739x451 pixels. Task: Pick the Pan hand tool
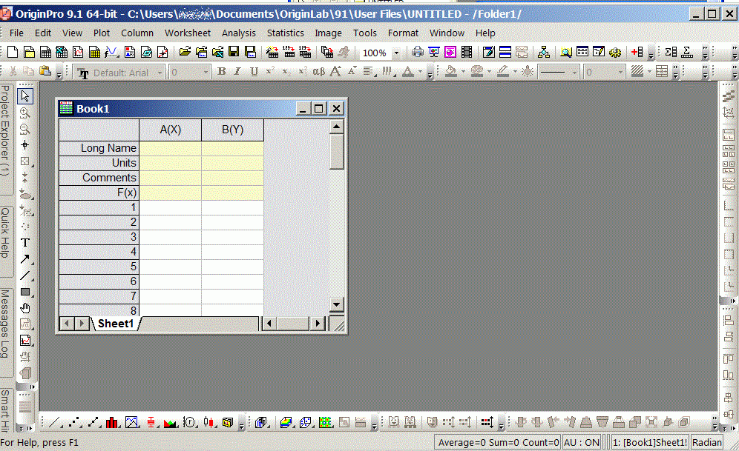coord(25,308)
